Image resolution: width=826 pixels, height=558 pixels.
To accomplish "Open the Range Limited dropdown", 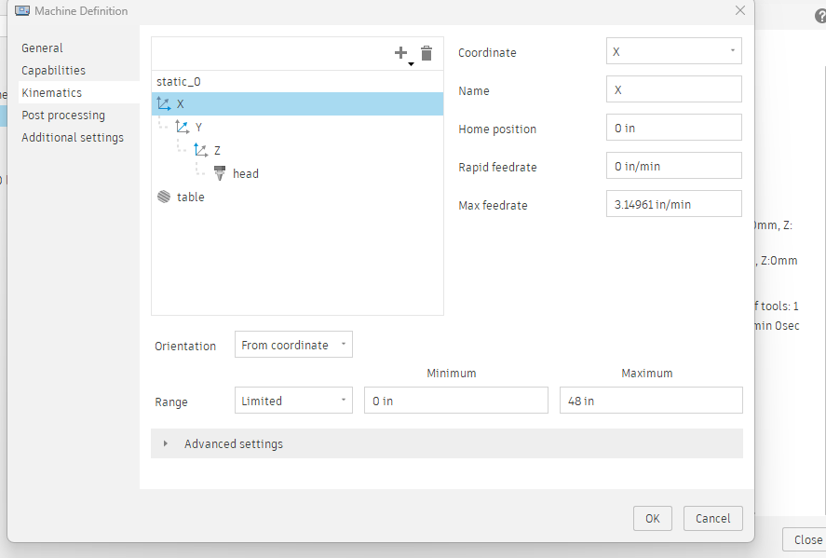I will pos(293,400).
